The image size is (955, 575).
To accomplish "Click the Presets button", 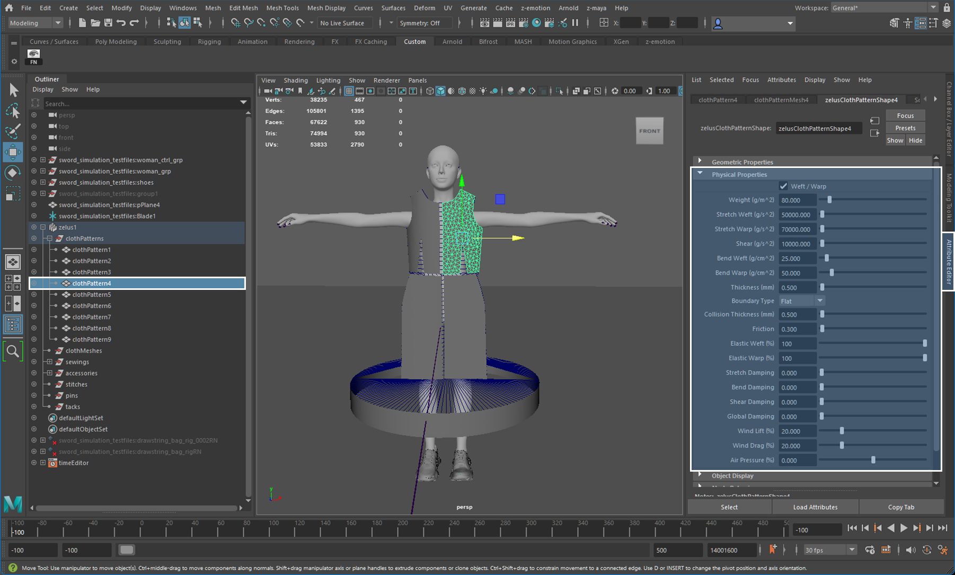I will (905, 128).
